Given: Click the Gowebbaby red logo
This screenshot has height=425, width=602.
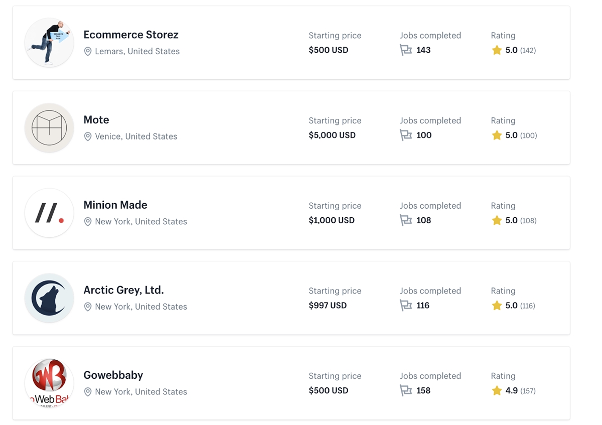Looking at the screenshot, I should [49, 383].
